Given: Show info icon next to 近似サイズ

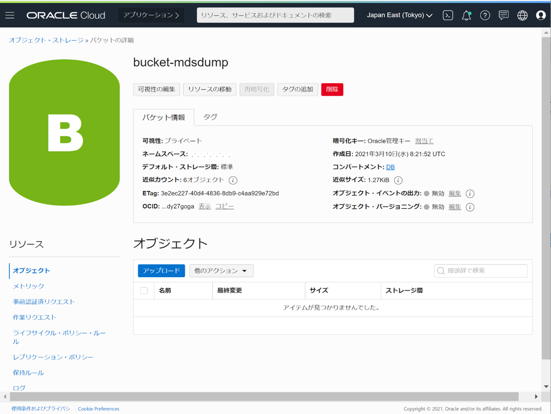Looking at the screenshot, I should [398, 180].
